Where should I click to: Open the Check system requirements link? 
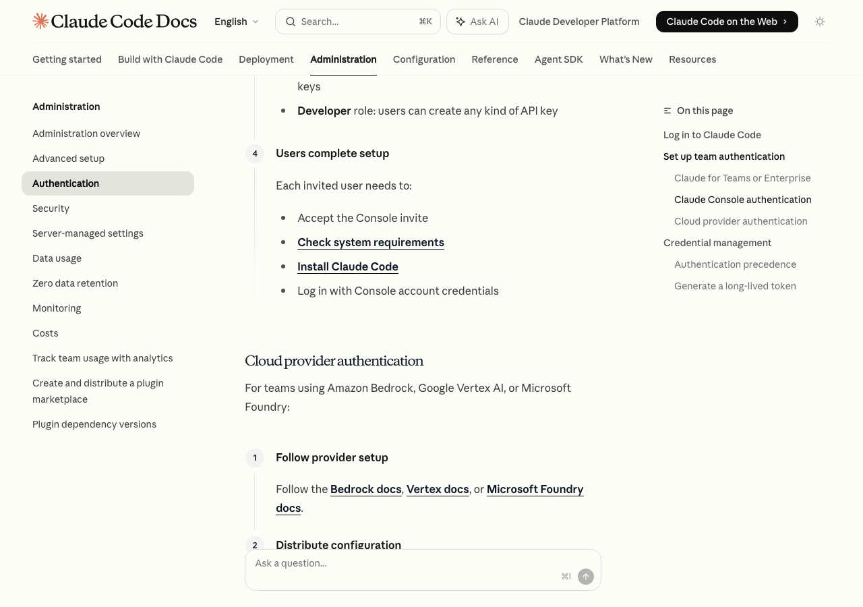[x=370, y=242]
